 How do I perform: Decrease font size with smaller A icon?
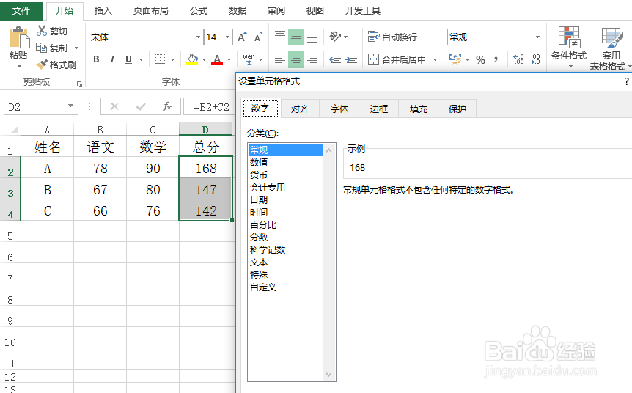(x=258, y=37)
